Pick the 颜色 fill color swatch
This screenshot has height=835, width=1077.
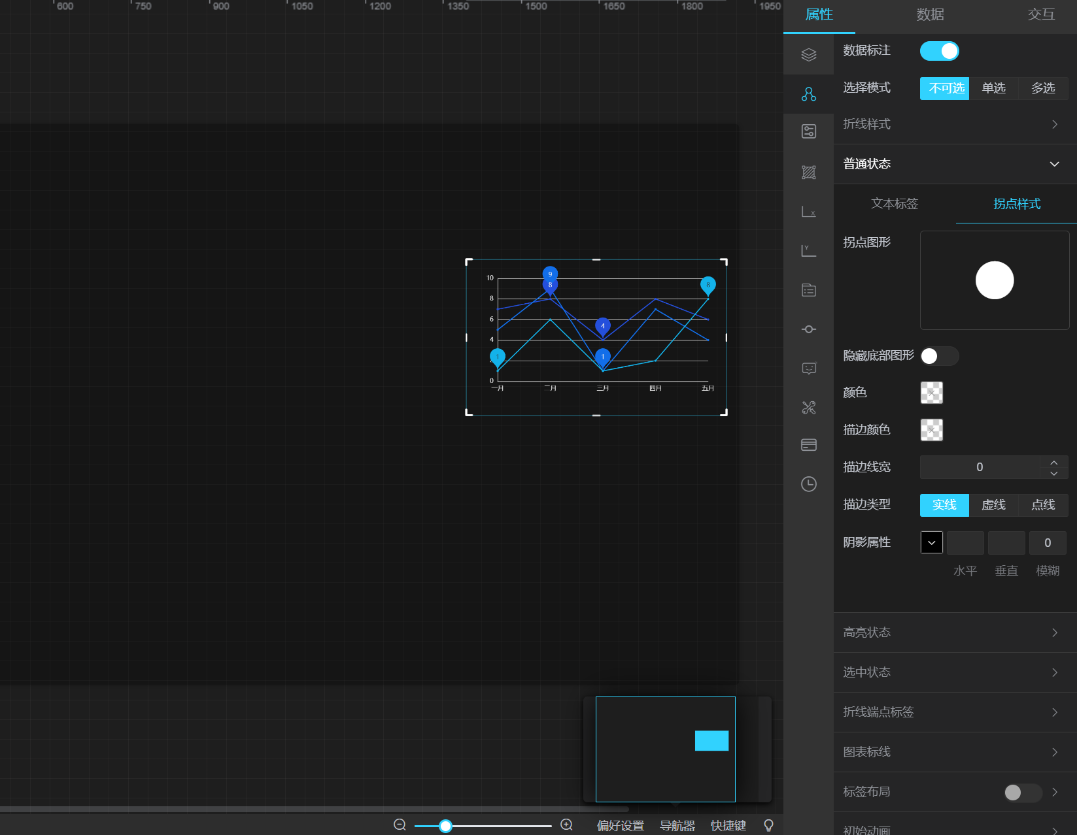click(931, 393)
